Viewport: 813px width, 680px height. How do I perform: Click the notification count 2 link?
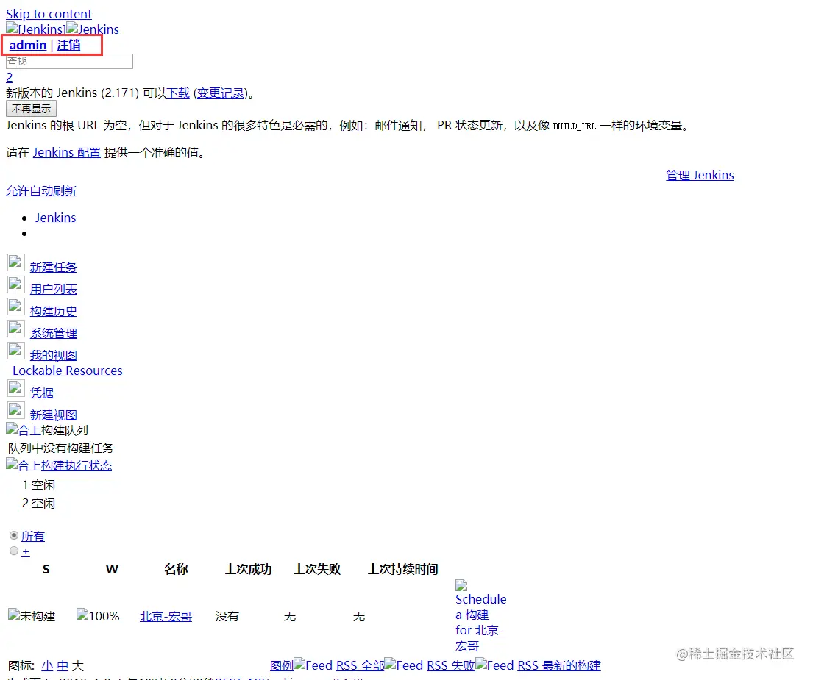pos(10,77)
